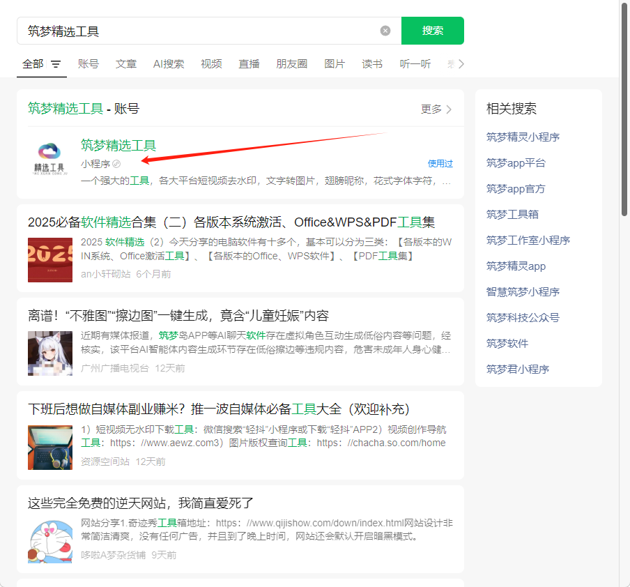The height and width of the screenshot is (587, 630).
Task: Click the 2025 软件精选 article summary text
Action: 266,249
